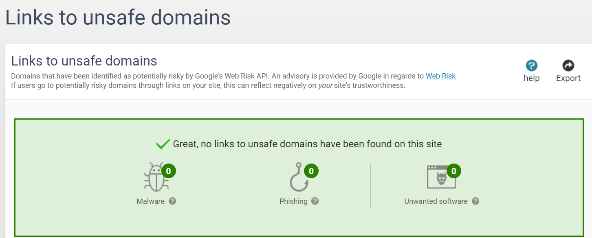Click the Phishing zero count badge
Viewport: 592px width, 238px height.
tap(311, 171)
